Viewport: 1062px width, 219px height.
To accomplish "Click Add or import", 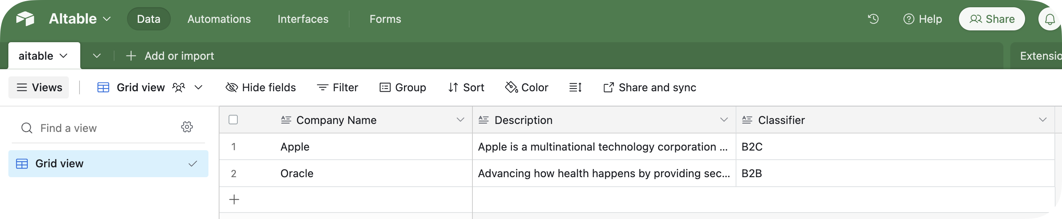I will (x=170, y=56).
